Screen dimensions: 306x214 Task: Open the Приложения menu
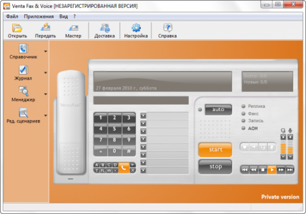click(x=39, y=16)
